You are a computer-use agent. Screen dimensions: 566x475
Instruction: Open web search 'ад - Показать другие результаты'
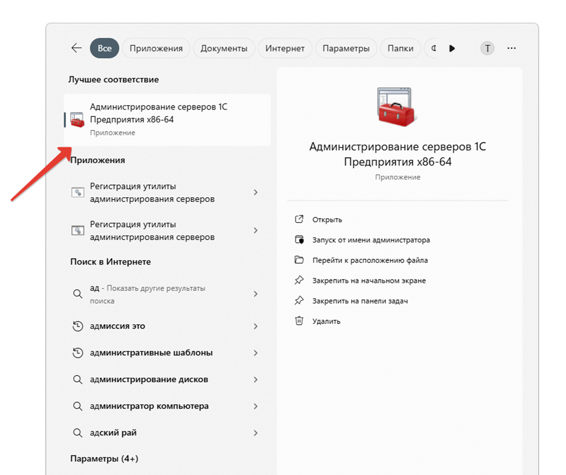click(167, 294)
